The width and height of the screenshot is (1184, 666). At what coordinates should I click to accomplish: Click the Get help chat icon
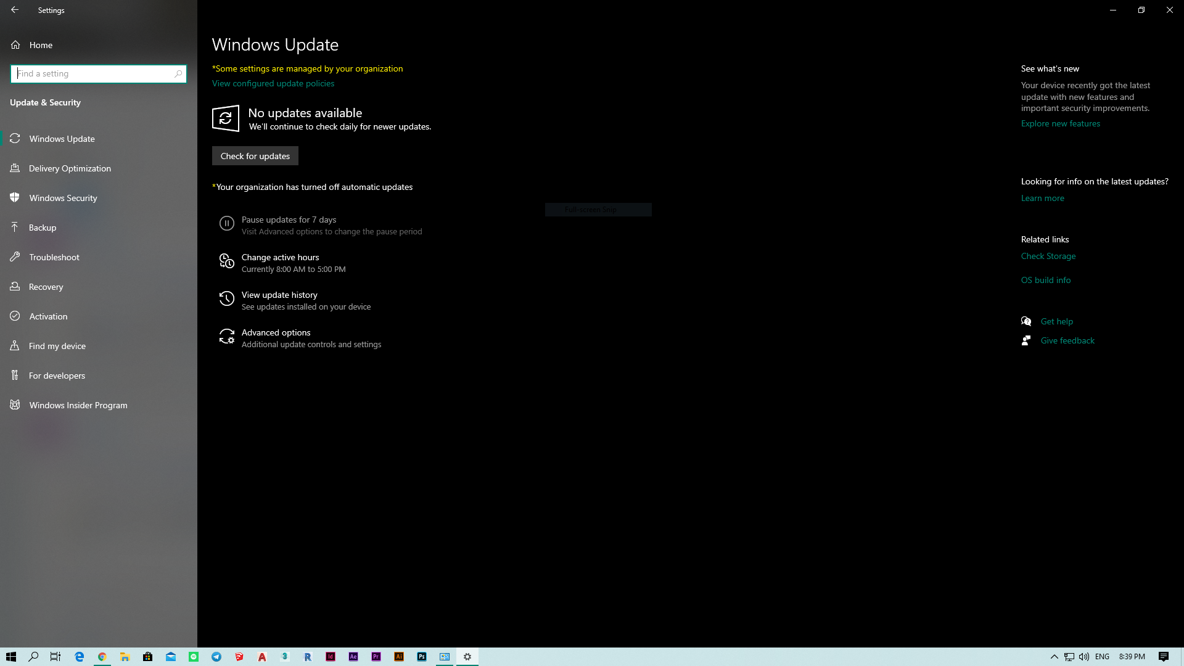(1026, 321)
